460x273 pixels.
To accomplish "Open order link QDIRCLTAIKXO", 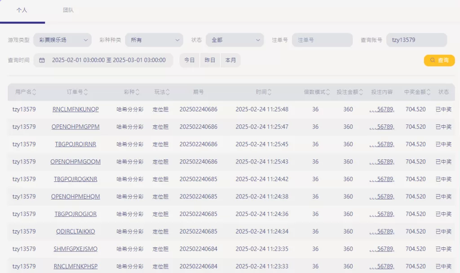I will (x=75, y=232).
